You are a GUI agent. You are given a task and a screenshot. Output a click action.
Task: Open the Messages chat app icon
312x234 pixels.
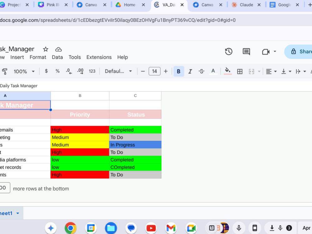(131, 228)
